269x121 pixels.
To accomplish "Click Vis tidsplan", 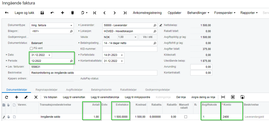I will point(50,97).
